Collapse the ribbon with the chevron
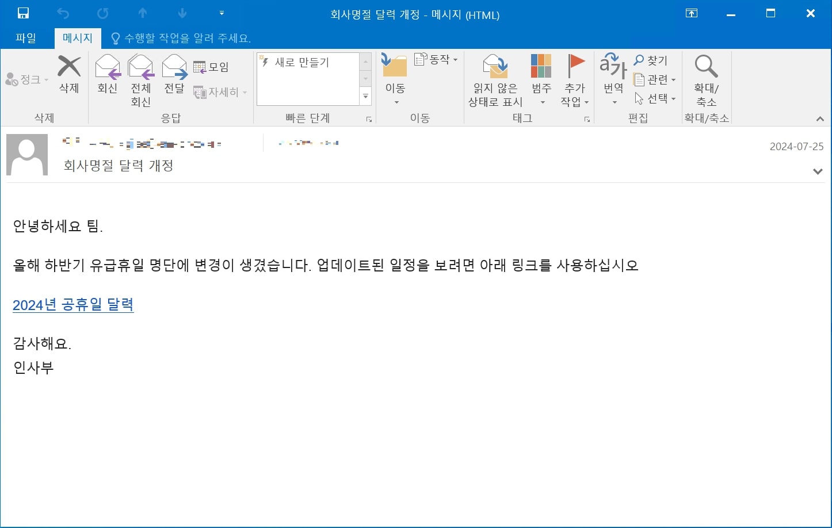Screen dimensions: 832x528 [820, 119]
